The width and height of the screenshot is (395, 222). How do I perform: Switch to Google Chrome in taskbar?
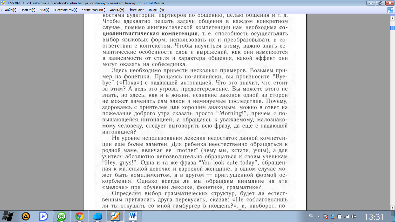[x=80, y=216]
